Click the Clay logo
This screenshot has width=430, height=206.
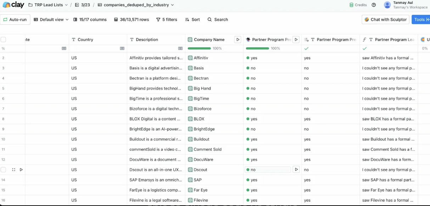coord(13,5)
